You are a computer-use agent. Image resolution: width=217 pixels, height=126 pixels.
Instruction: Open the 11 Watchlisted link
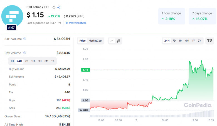76,23
